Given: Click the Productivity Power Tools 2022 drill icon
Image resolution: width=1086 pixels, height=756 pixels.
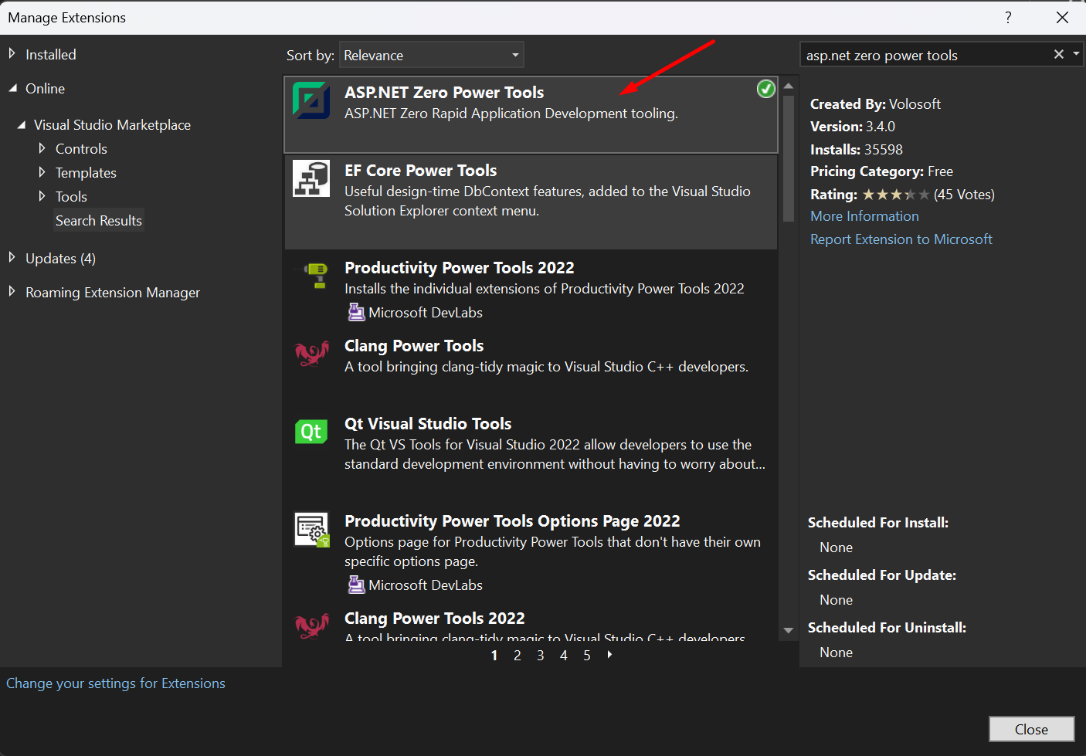Looking at the screenshot, I should (x=316, y=275).
